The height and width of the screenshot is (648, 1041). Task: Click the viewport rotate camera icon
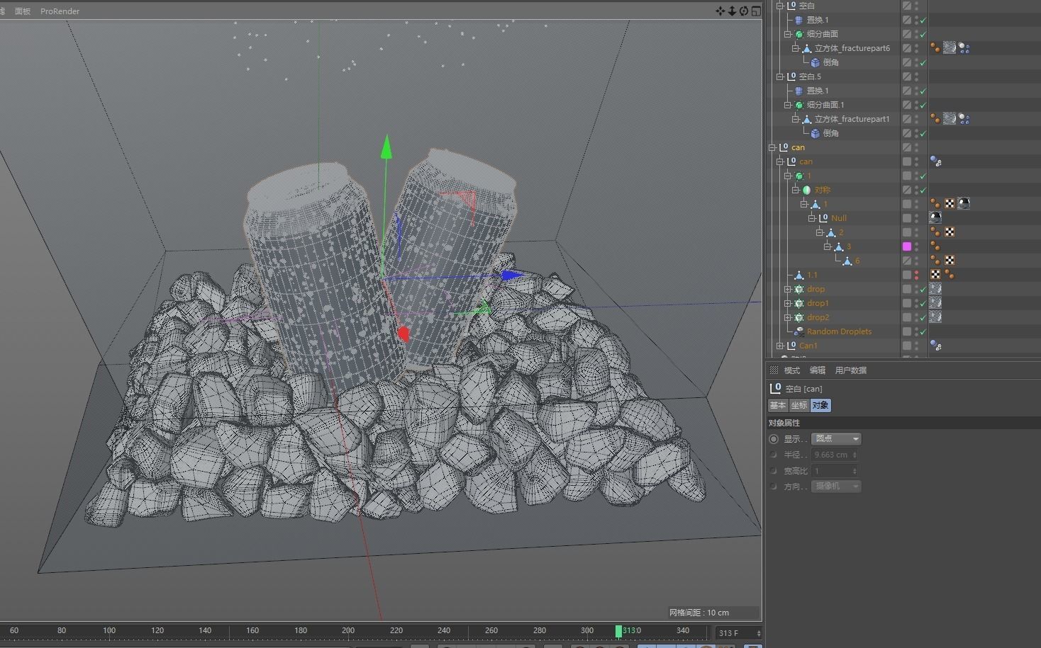(x=744, y=11)
